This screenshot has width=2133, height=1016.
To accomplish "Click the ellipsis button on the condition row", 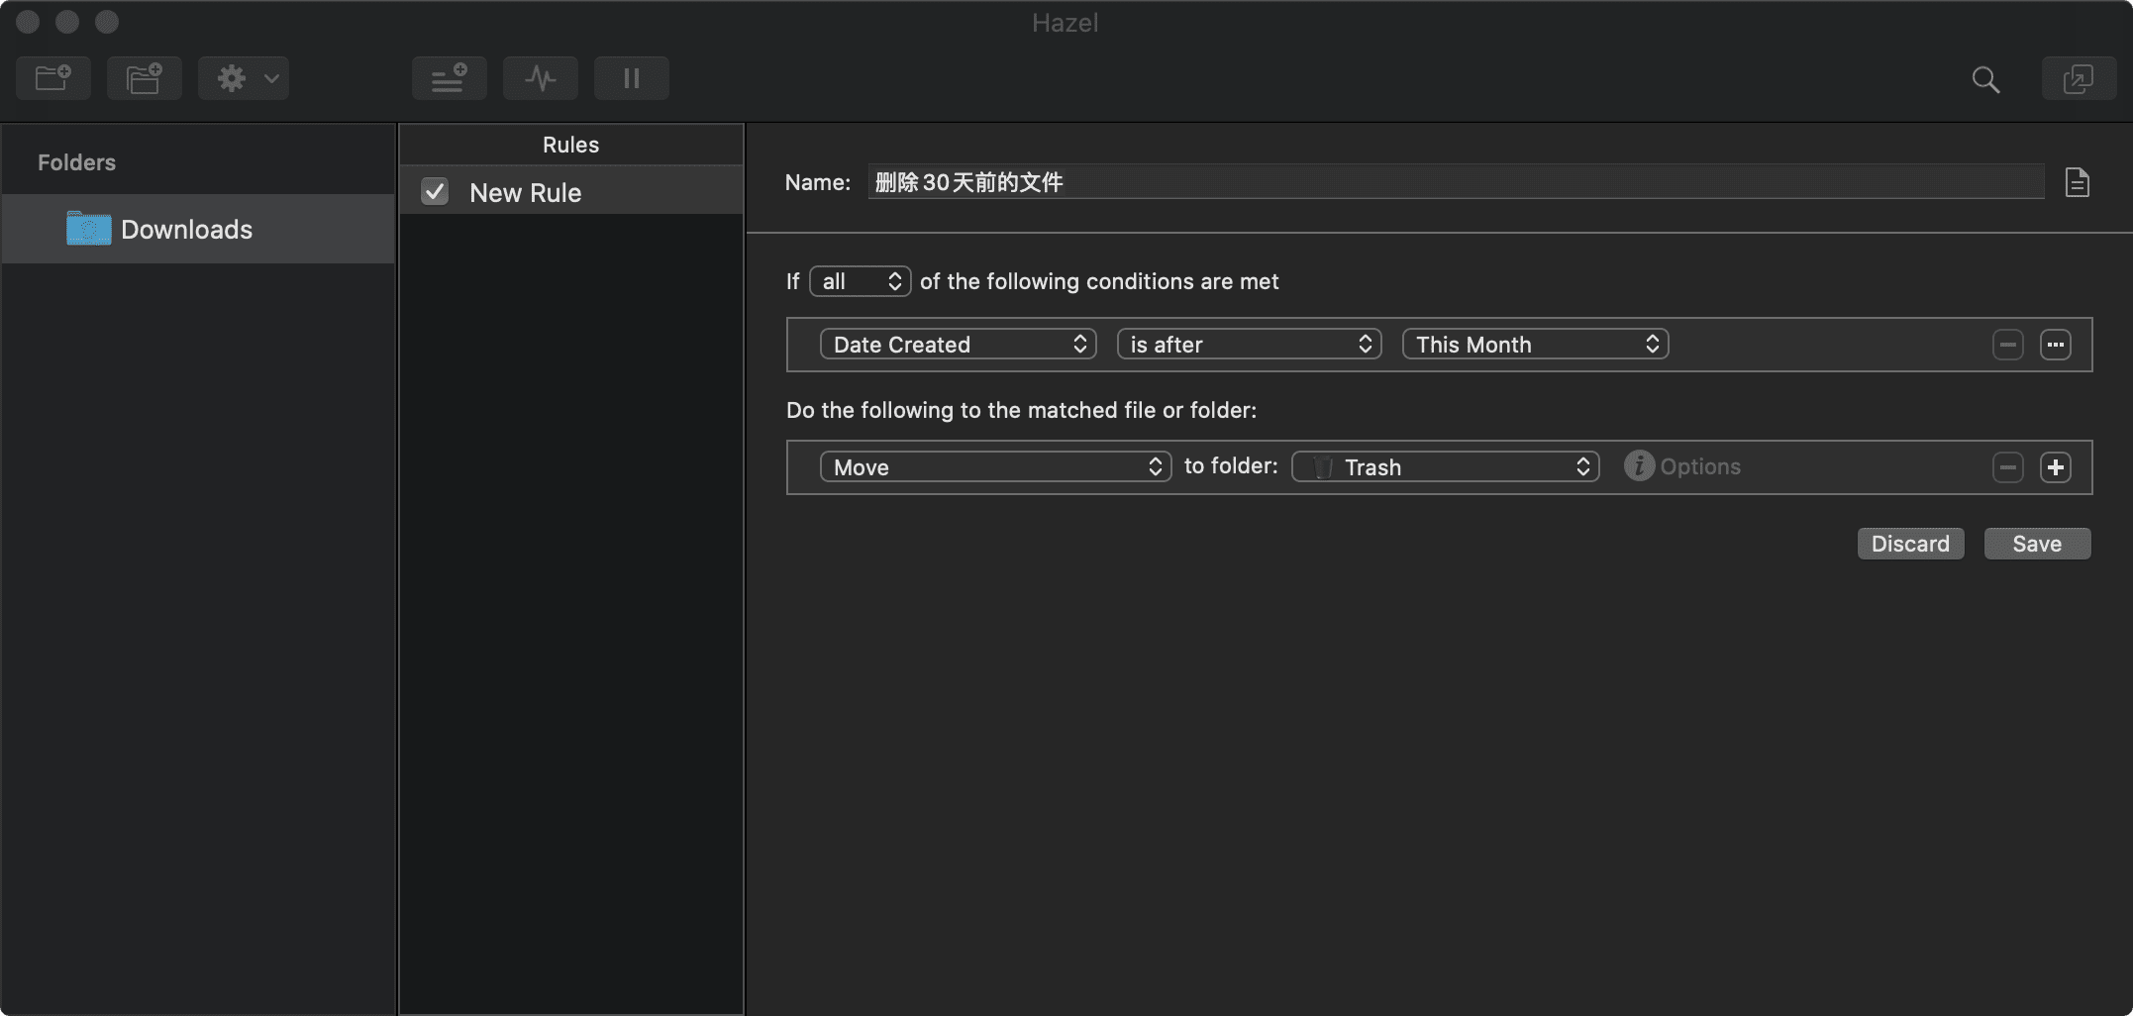I will tap(2055, 344).
